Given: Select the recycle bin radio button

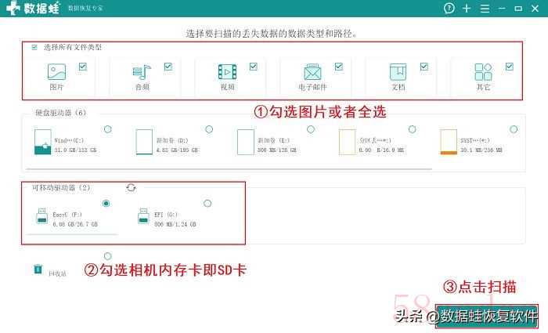Looking at the screenshot, I should tap(108, 256).
